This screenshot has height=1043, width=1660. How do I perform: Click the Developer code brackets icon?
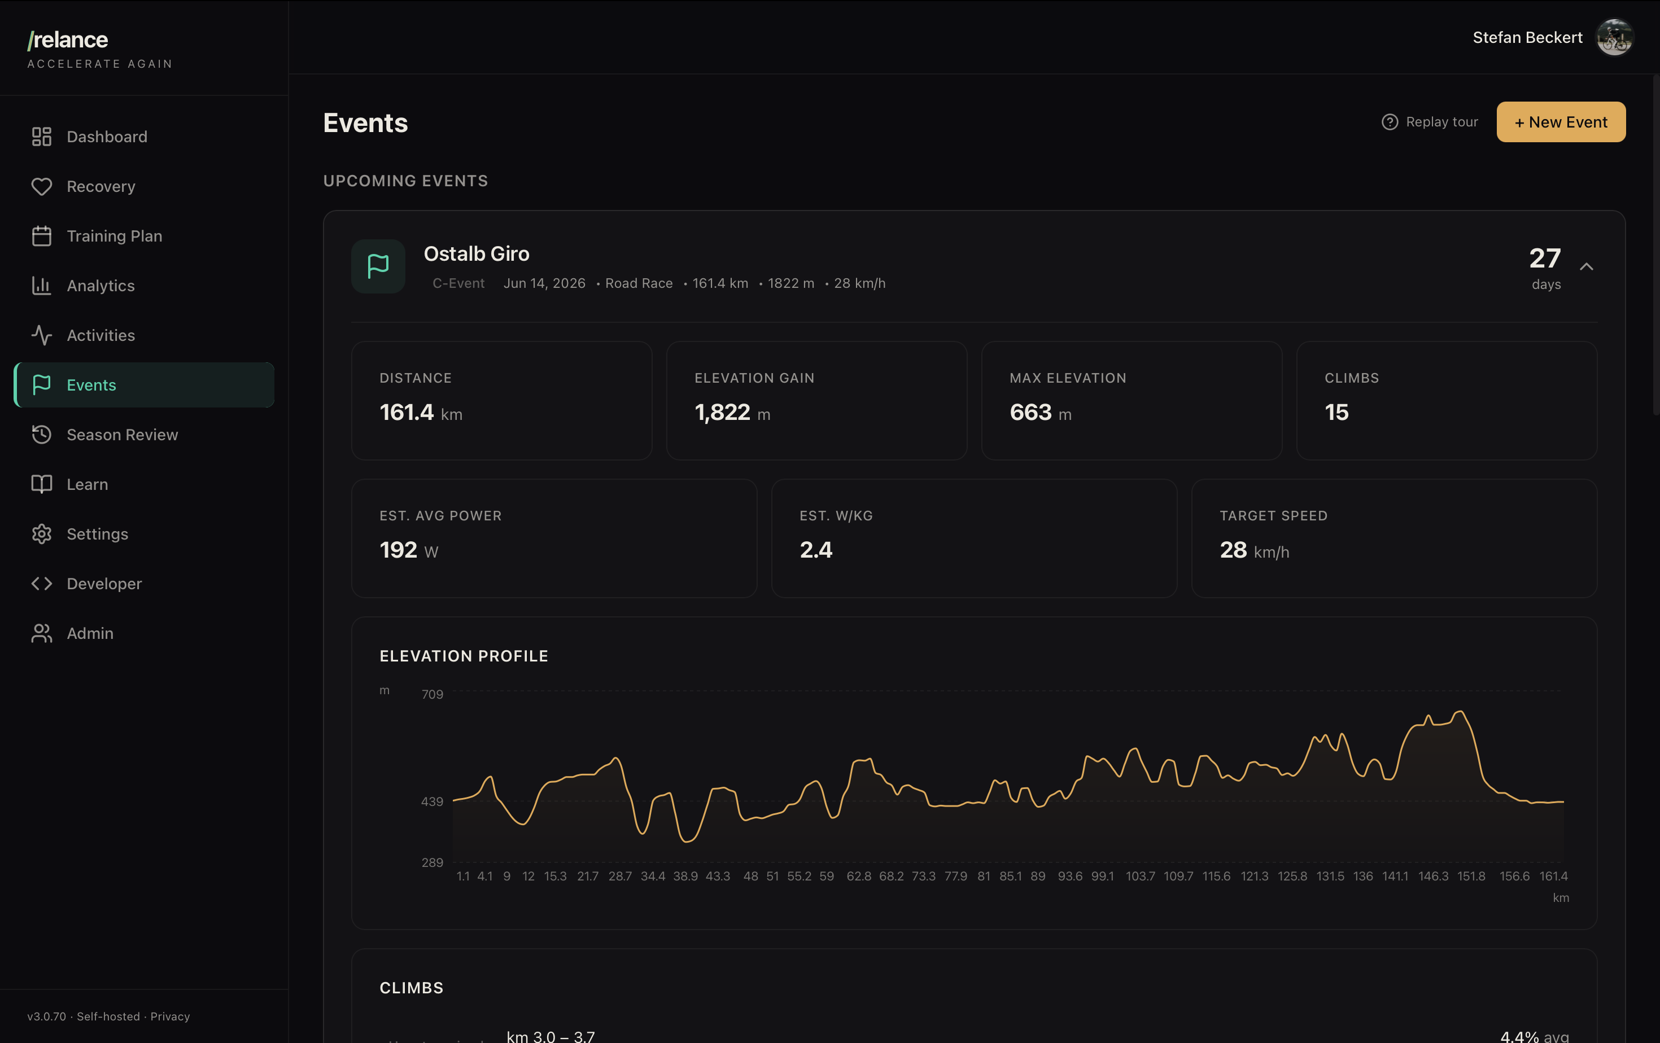tap(41, 583)
